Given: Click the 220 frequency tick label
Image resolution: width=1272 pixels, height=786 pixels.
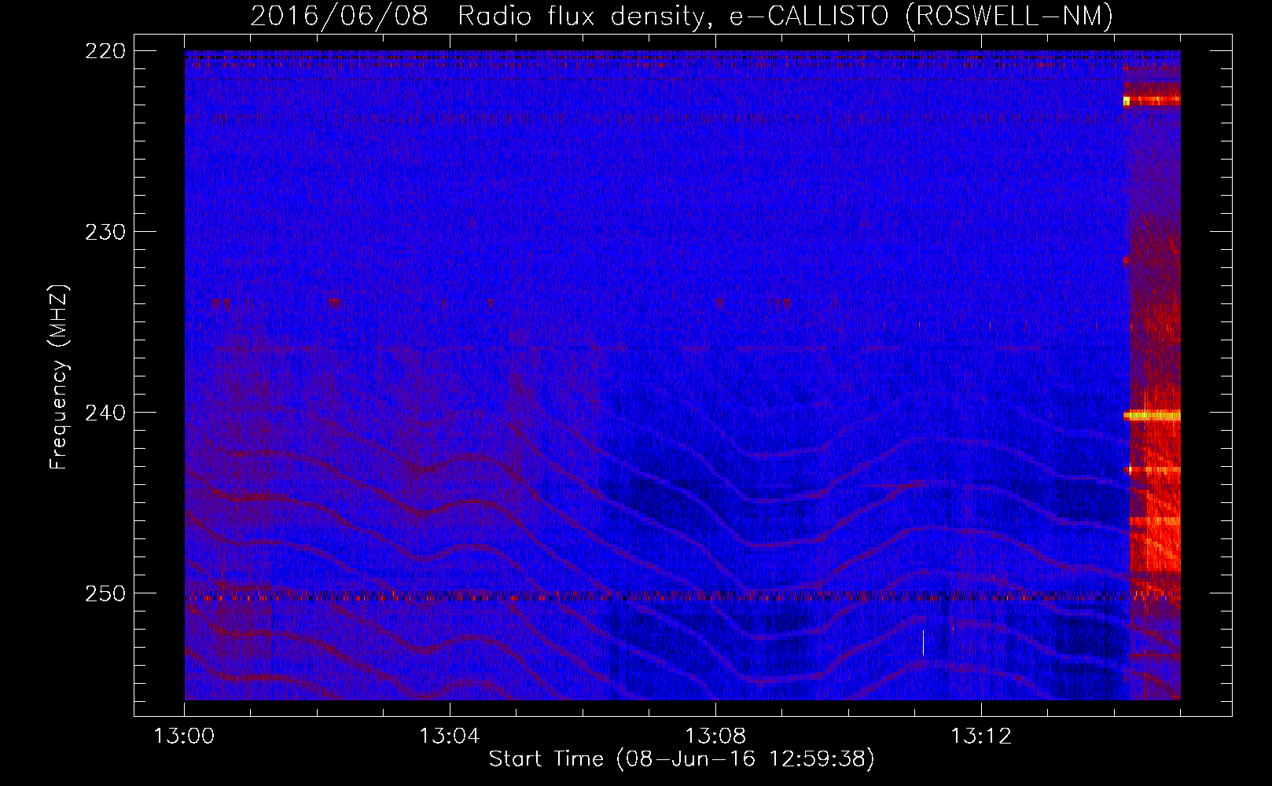Looking at the screenshot, I should tap(105, 50).
